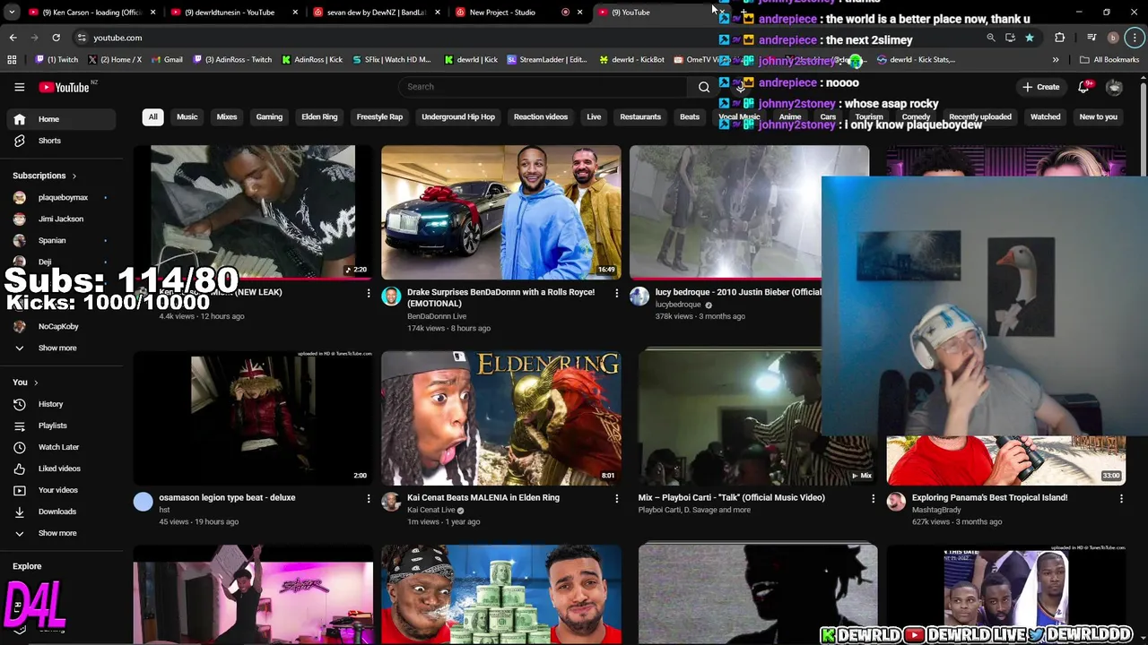
Task: Select the Mixes filter chip
Action: [227, 116]
